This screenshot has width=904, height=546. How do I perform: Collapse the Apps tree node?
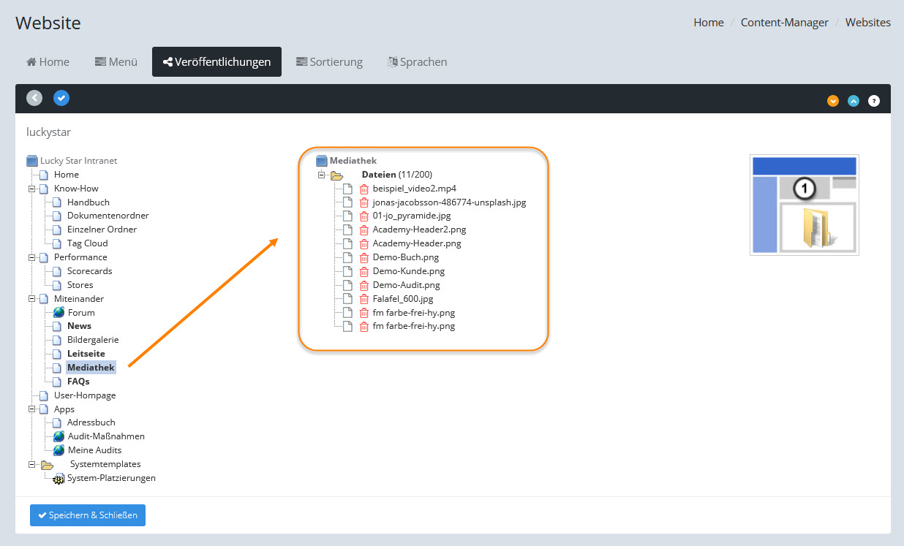coord(31,409)
